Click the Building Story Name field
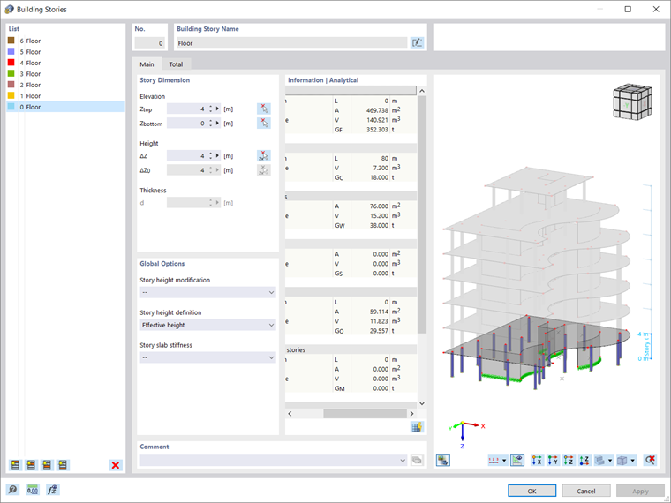The height and width of the screenshot is (503, 671). click(292, 42)
